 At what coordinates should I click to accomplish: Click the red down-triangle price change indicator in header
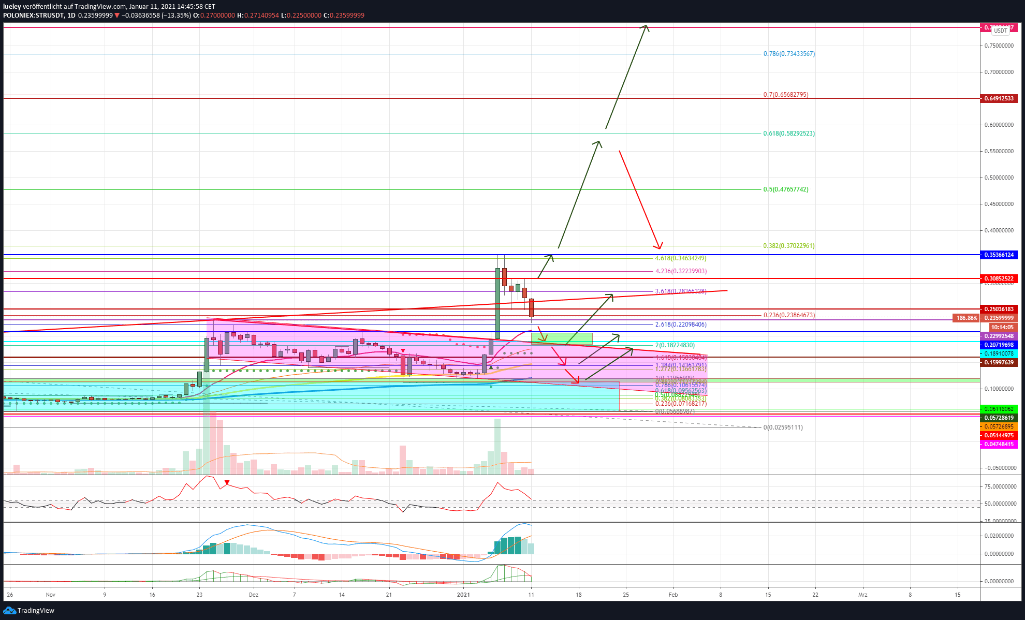(x=117, y=16)
